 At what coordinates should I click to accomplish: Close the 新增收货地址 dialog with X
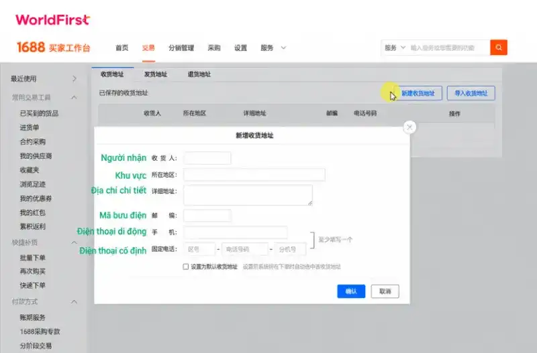pos(409,127)
